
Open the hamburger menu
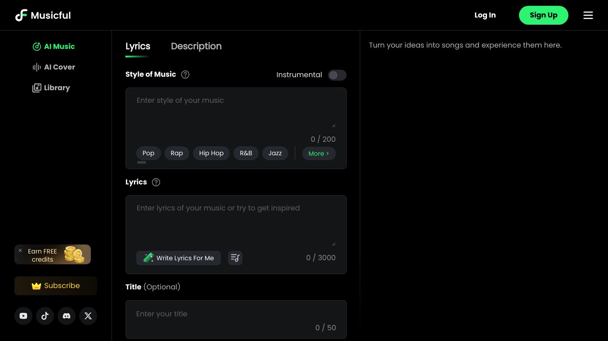click(x=588, y=15)
